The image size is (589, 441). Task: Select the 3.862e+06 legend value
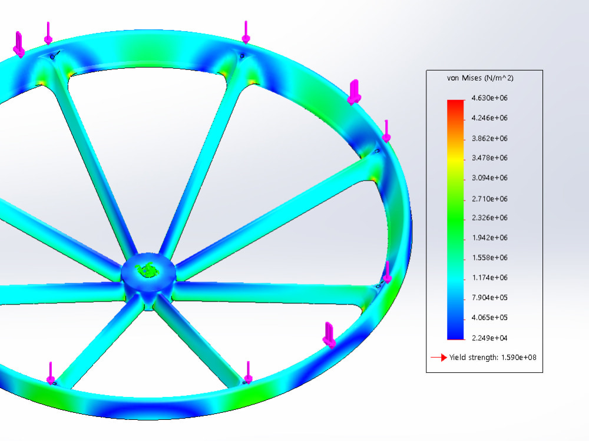[x=489, y=138]
